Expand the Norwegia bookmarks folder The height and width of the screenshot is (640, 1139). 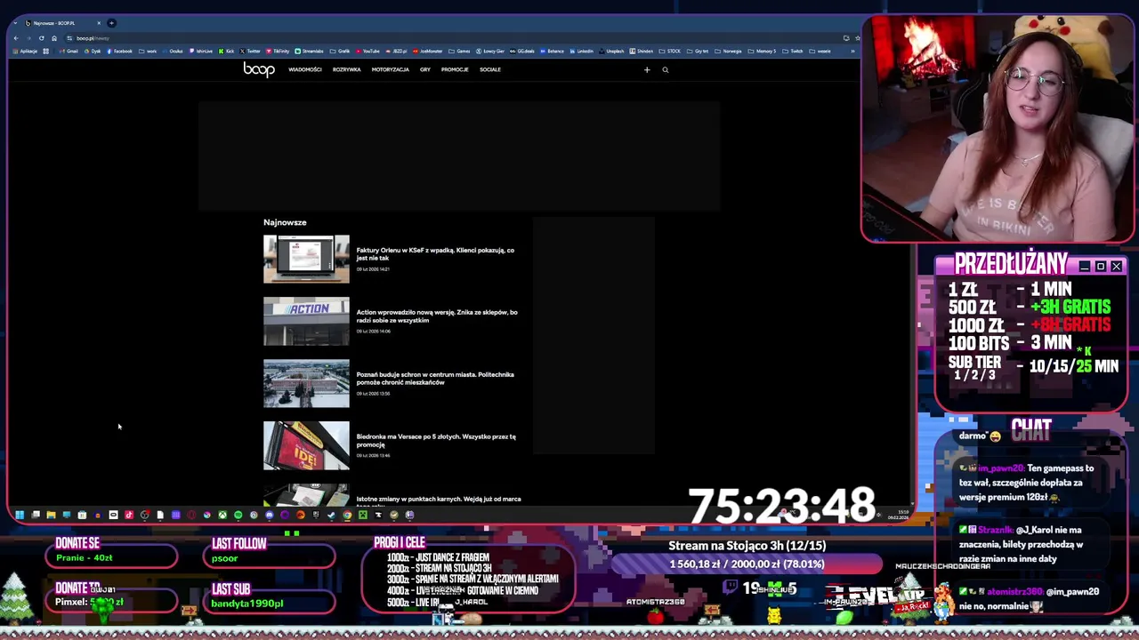728,51
